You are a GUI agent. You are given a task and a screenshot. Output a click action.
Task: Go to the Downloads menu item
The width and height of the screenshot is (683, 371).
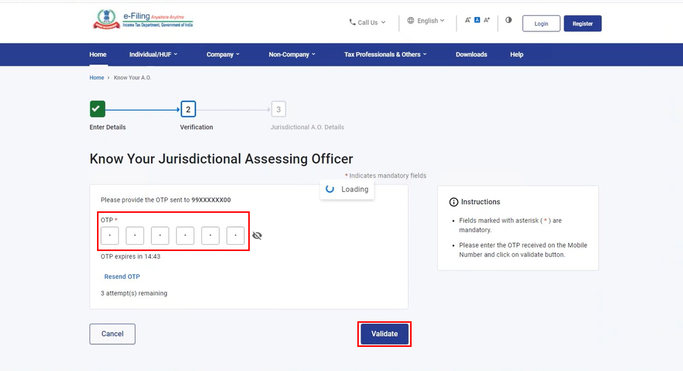(x=471, y=54)
